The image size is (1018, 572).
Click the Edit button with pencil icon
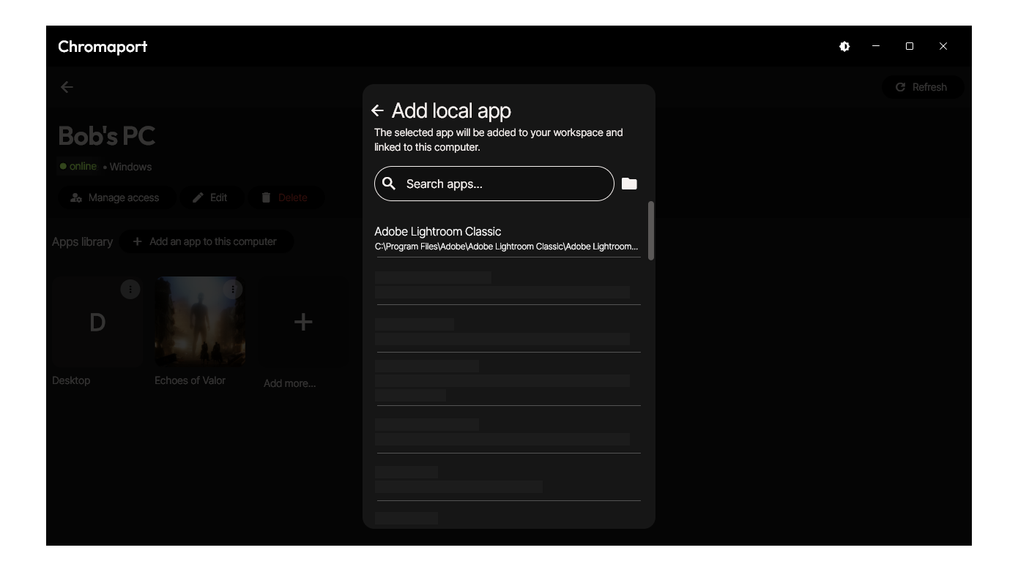pyautogui.click(x=210, y=197)
